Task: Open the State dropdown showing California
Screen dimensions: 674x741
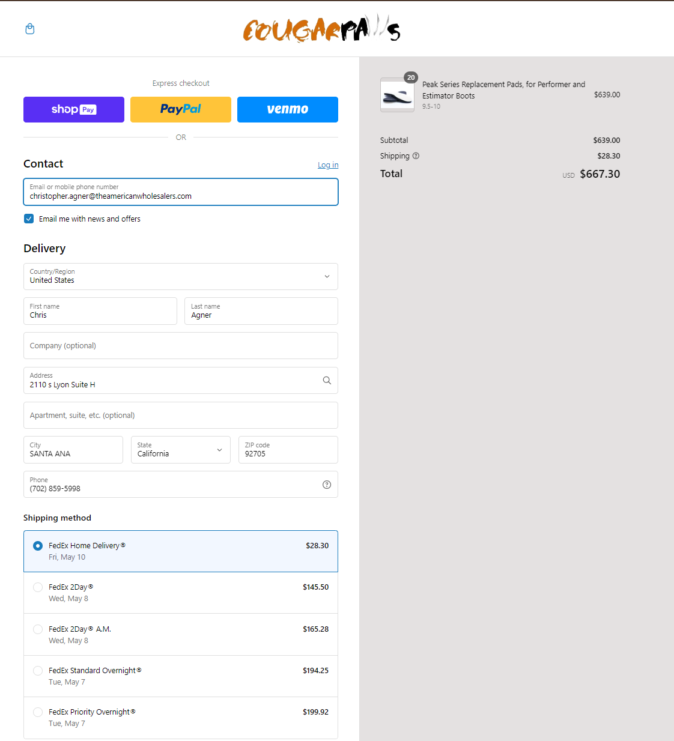Action: tap(181, 450)
